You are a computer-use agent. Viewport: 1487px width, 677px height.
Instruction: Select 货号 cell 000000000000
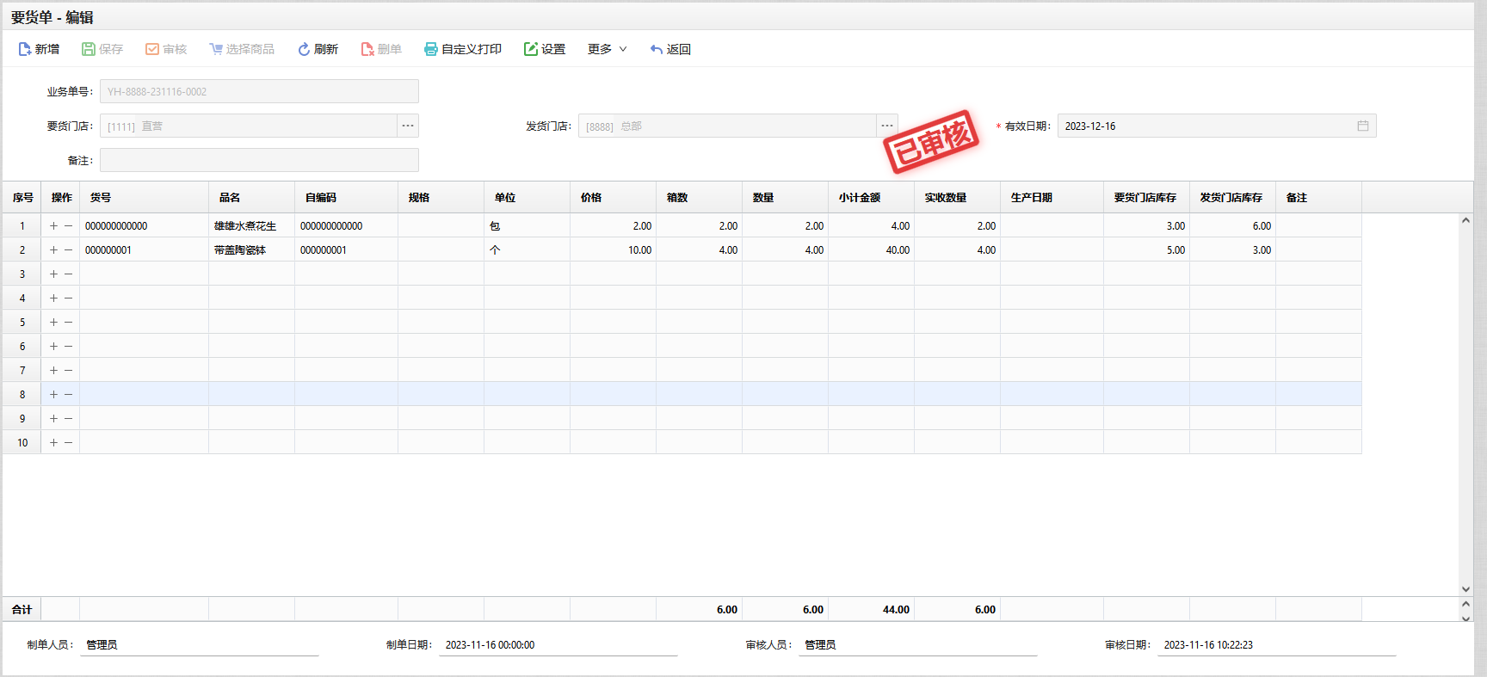pos(144,225)
